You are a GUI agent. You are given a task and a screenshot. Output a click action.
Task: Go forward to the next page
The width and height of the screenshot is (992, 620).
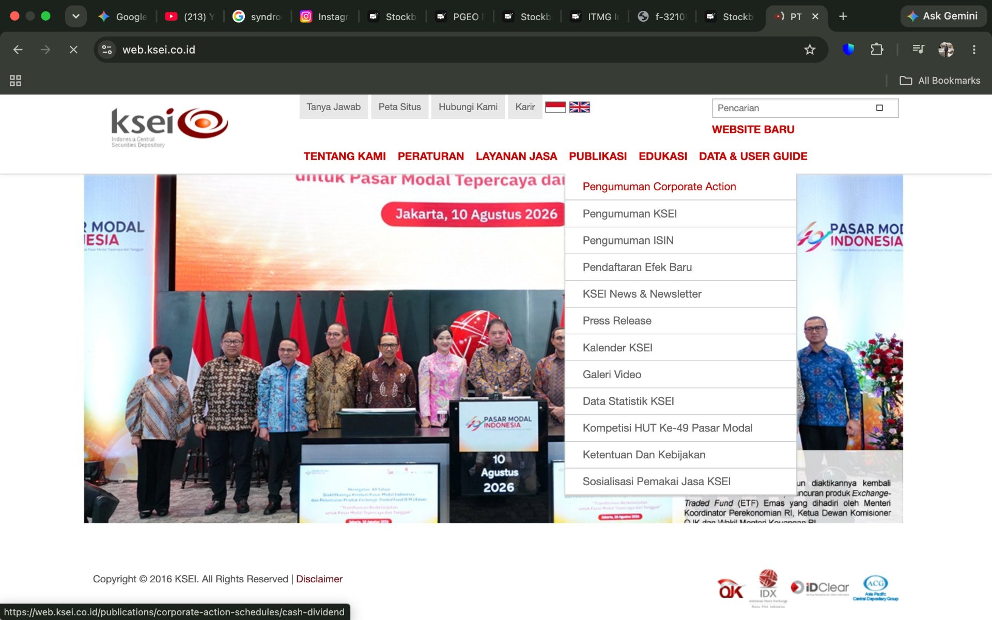point(45,50)
